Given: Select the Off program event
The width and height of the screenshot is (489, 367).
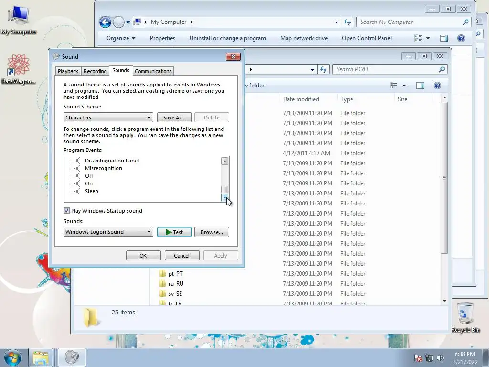Looking at the screenshot, I should tap(89, 176).
